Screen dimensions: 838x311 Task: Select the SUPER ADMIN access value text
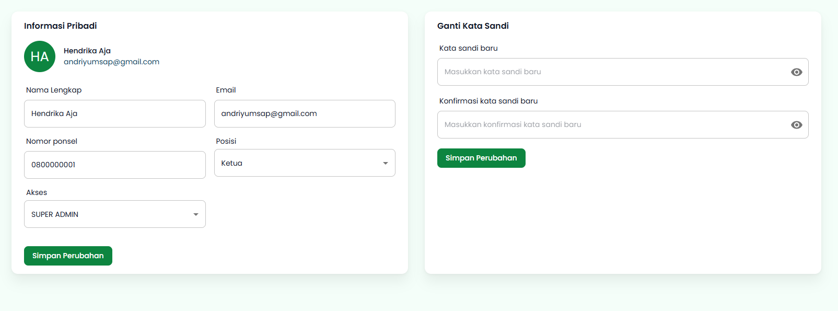point(55,214)
